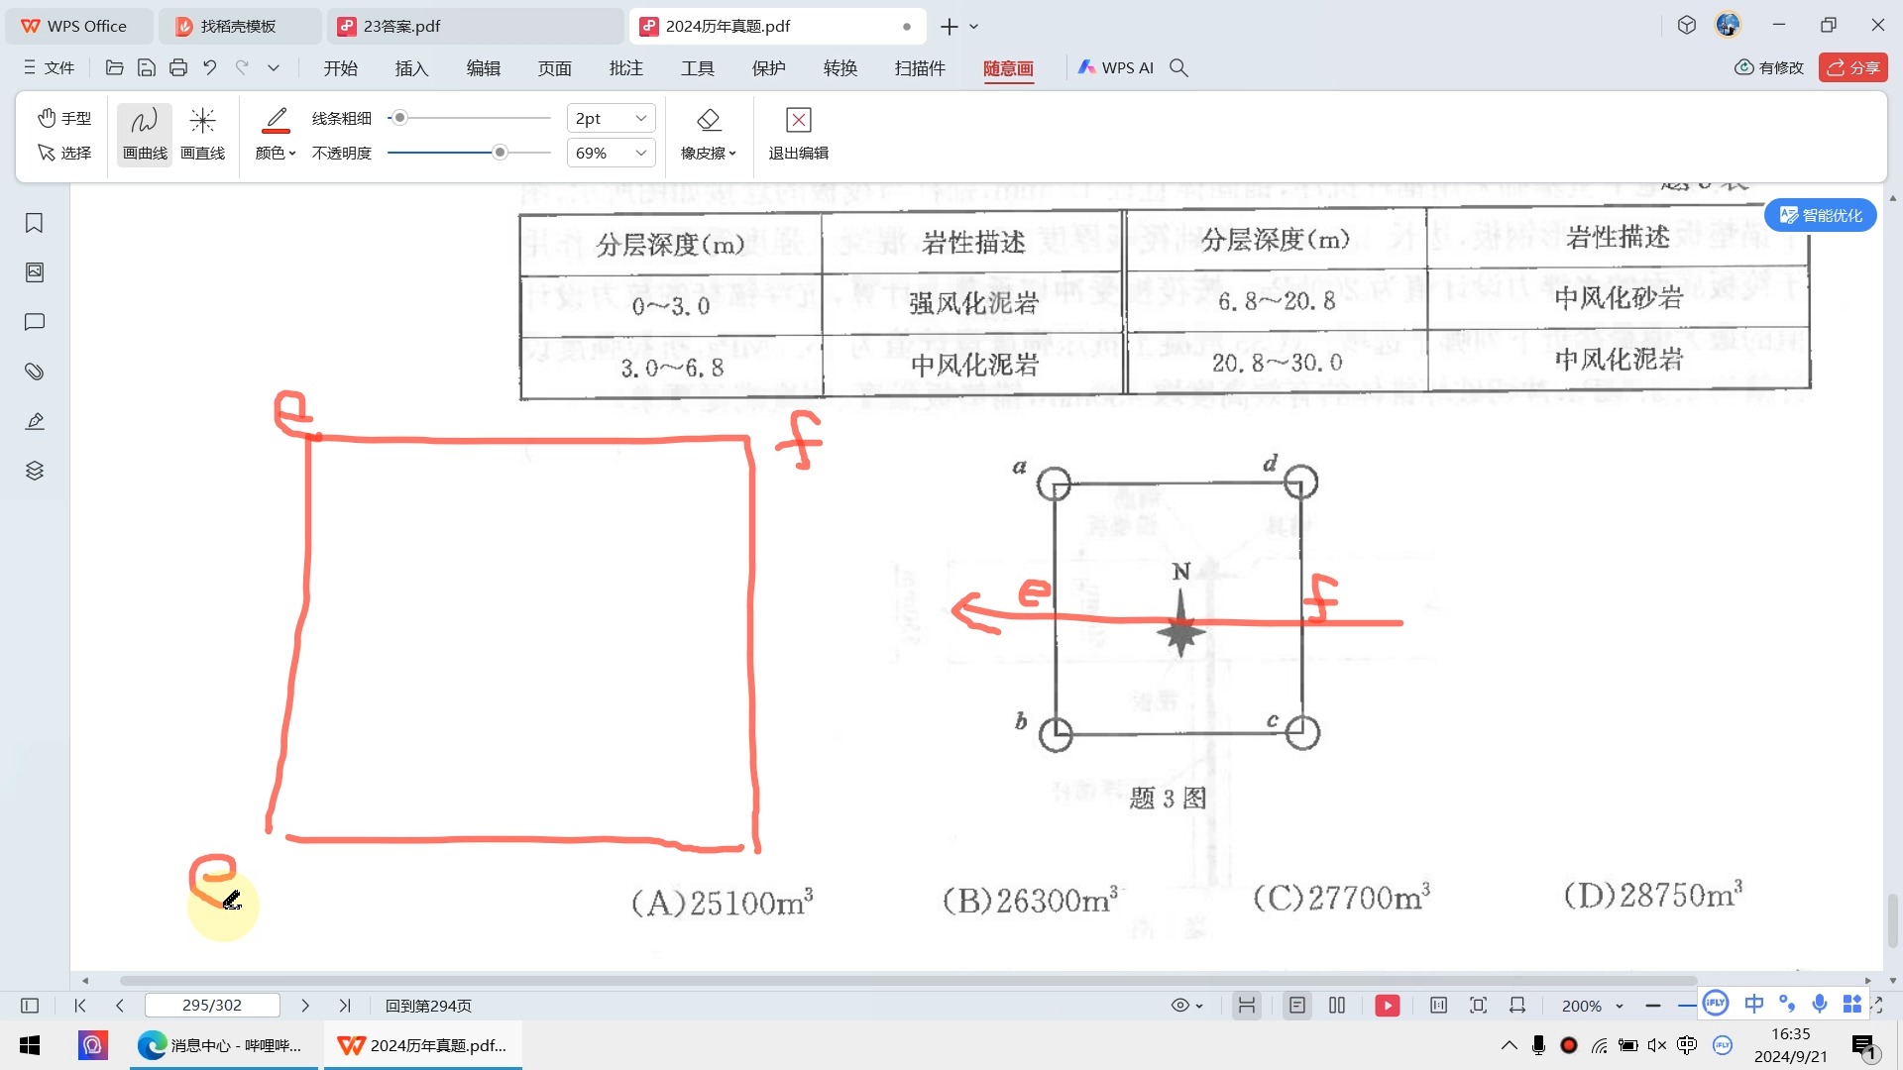
Task: Switch to the 23答案.pdf document tab
Action: pos(476,26)
